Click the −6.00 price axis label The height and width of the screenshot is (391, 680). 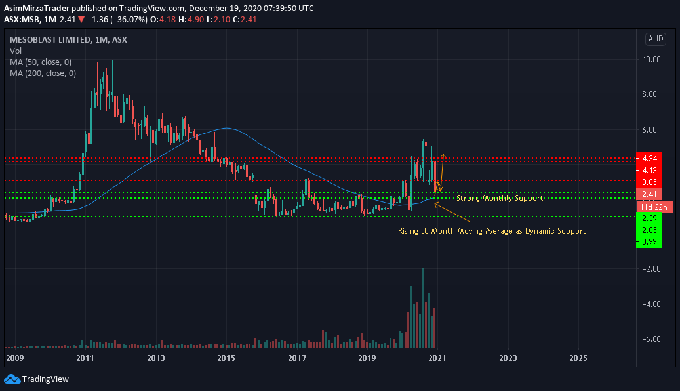pyautogui.click(x=651, y=339)
